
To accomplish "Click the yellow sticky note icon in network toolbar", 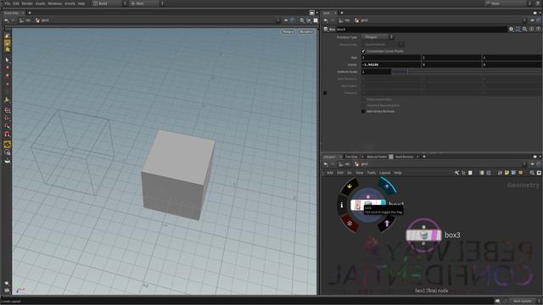I will (507, 173).
